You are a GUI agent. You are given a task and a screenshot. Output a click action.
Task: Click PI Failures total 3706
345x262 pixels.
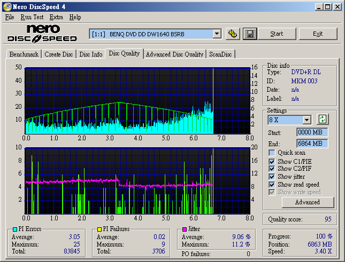point(159,251)
